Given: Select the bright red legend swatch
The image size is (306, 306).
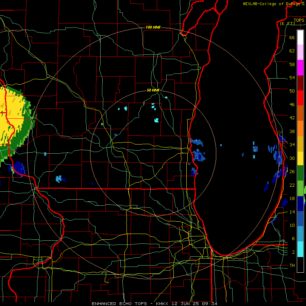Looking at the screenshot, I should click(300, 98).
